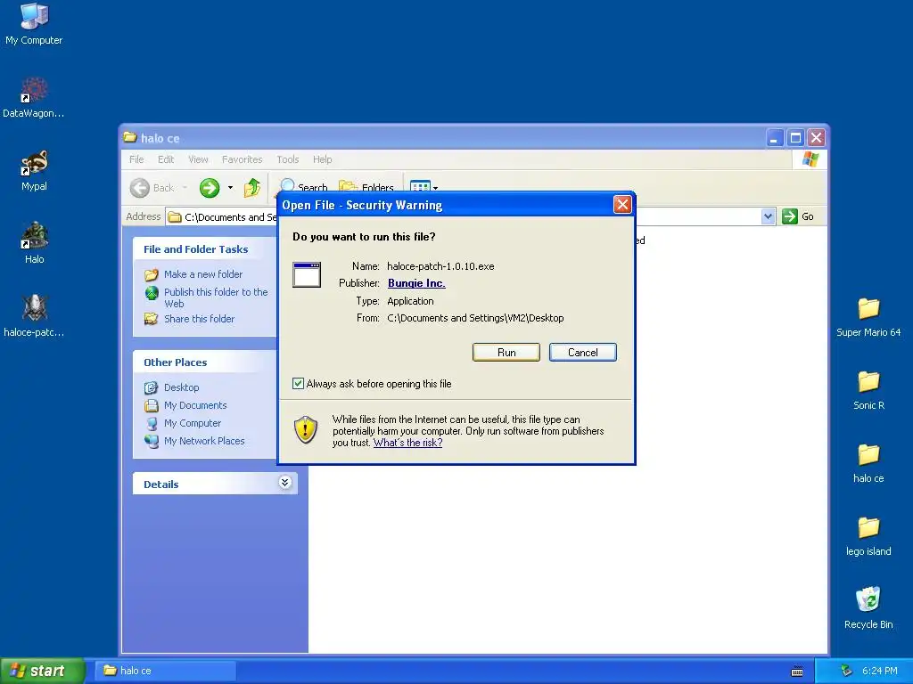Click the Windows flag logo in Explorer
913x684 pixels.
point(810,159)
